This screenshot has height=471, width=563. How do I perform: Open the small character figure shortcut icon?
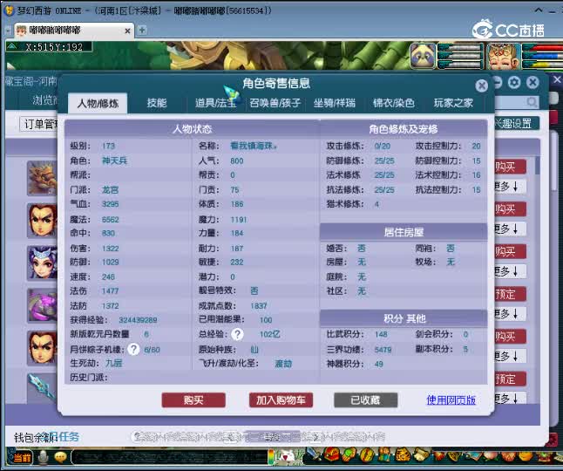[385, 454]
